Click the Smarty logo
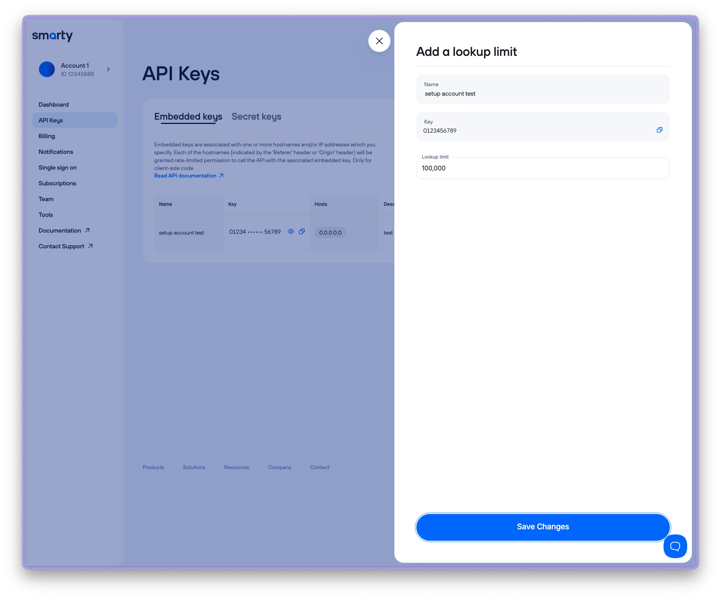 click(x=52, y=36)
